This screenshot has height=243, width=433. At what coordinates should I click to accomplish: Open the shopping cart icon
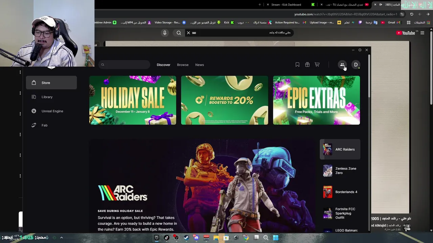(x=317, y=64)
